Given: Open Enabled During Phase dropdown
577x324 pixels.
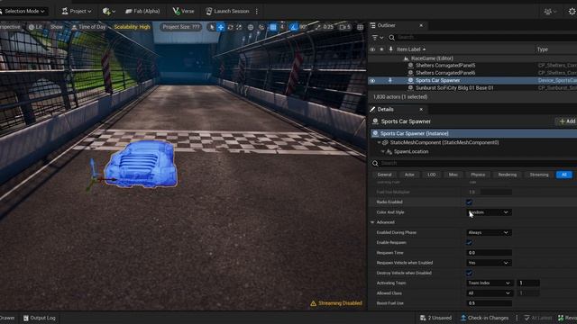Looking at the screenshot, I should tap(489, 232).
